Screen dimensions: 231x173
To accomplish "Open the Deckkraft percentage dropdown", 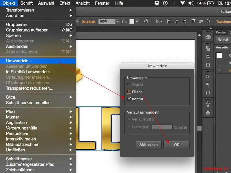I will [118, 21].
